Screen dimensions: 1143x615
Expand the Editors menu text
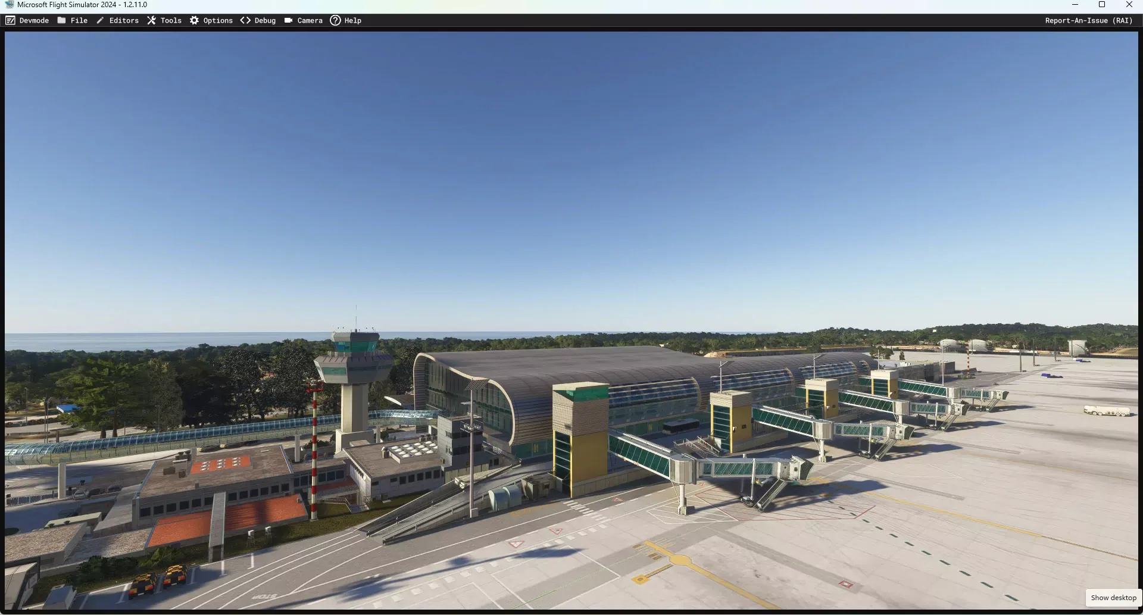point(124,20)
